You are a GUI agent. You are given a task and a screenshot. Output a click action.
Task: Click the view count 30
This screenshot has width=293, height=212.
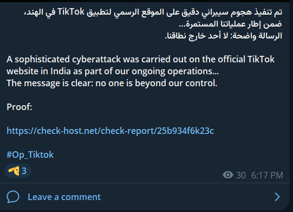click(241, 175)
